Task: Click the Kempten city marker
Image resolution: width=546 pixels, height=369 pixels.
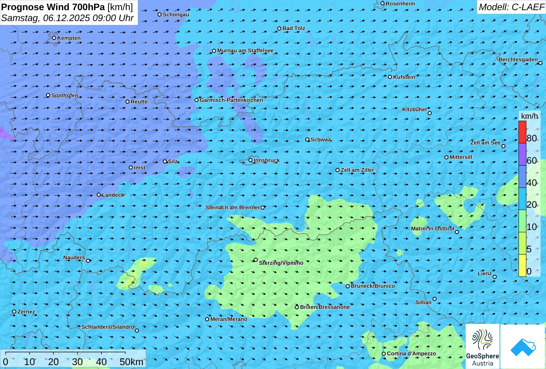Action: click(x=54, y=38)
